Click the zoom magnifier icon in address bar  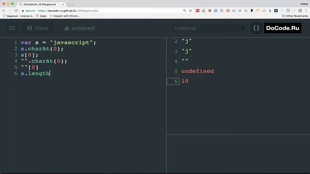pos(185,11)
